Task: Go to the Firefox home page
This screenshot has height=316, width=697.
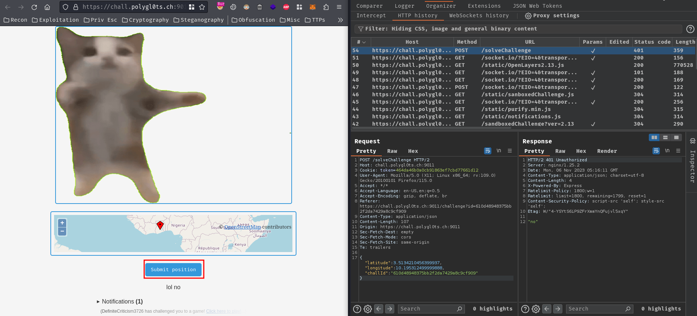Action: tap(47, 7)
